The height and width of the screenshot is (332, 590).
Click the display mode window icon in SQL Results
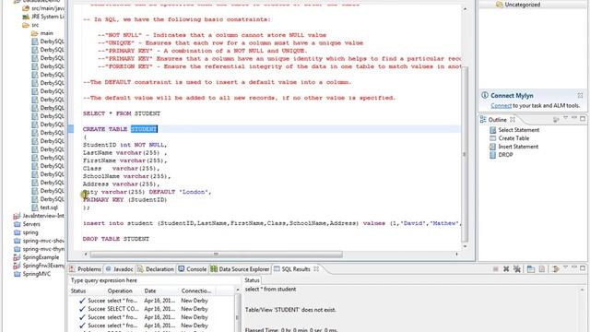point(531,268)
